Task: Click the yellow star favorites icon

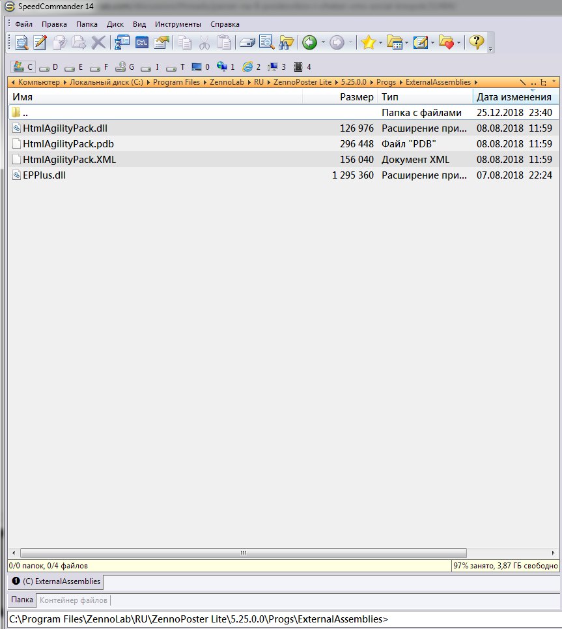Action: tap(368, 42)
